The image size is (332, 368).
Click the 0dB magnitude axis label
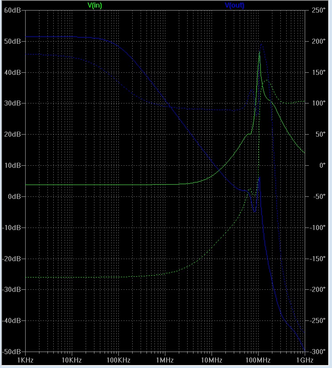[x=15, y=196]
